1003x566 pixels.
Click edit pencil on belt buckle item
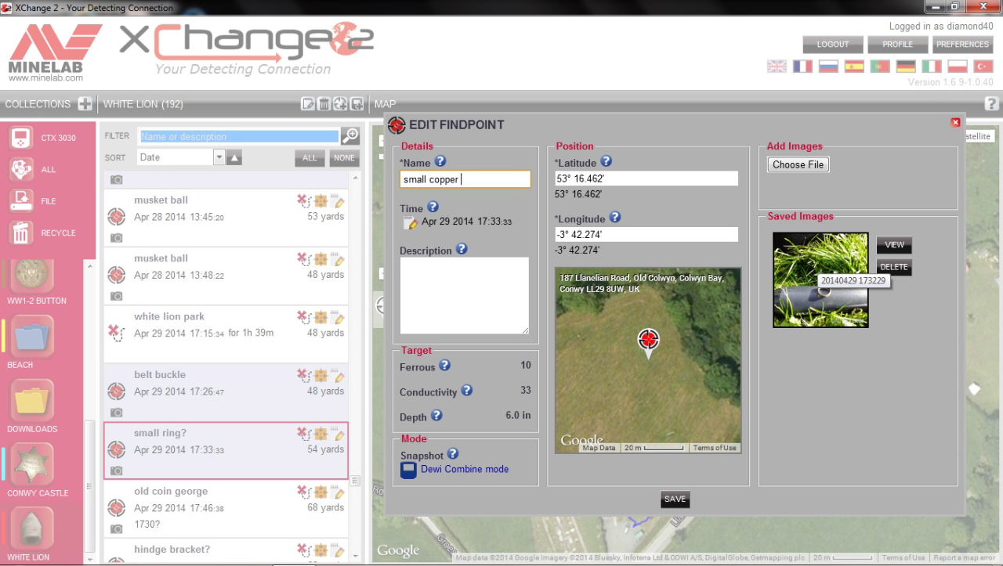click(339, 376)
